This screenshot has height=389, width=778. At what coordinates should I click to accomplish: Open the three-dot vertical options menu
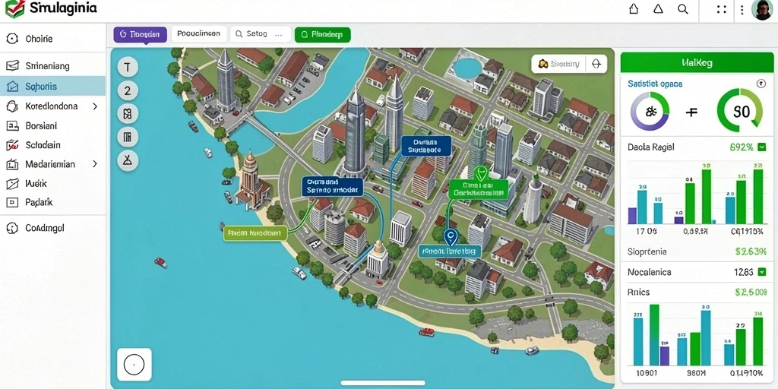click(742, 9)
